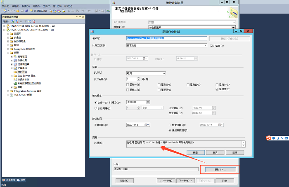
Task: Toggle the 已启用 checkbox
Action: (212, 46)
